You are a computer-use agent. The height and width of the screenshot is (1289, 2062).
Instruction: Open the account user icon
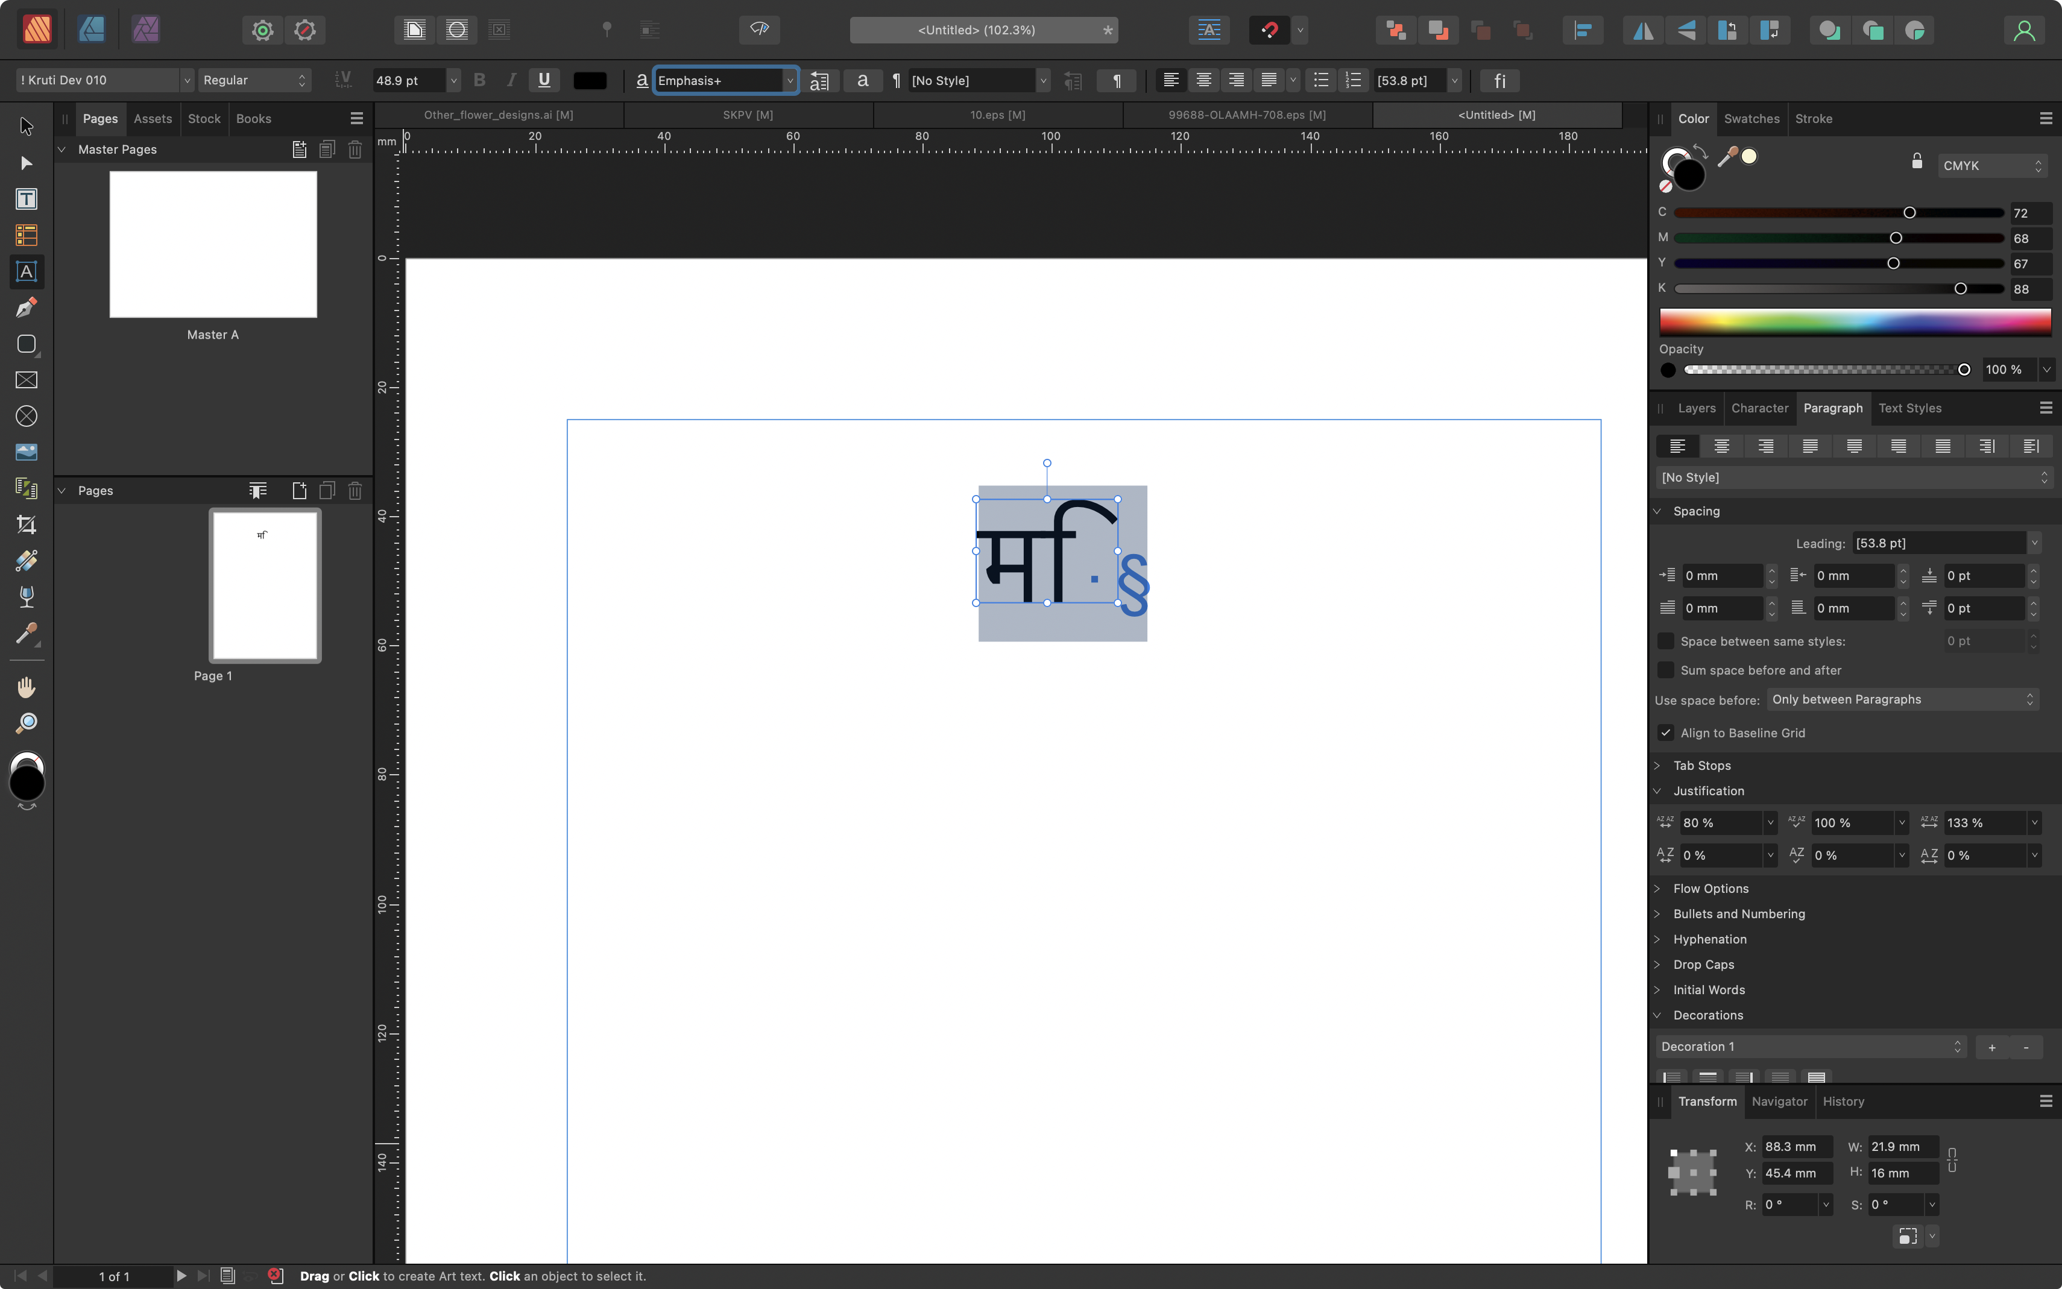click(x=2023, y=31)
